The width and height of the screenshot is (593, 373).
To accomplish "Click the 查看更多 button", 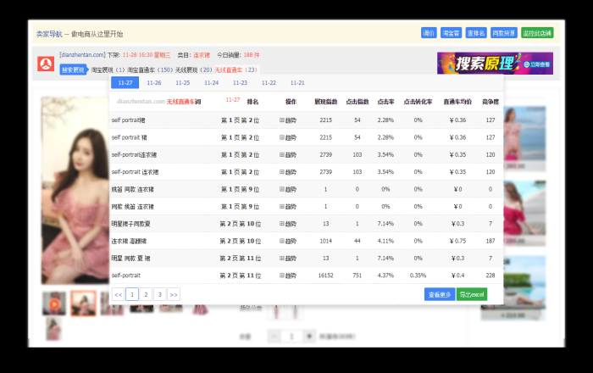I will [x=440, y=294].
